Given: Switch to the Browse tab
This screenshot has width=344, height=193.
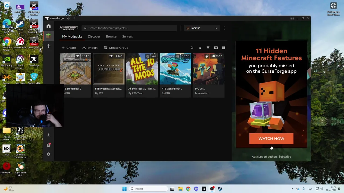Looking at the screenshot, I should [x=111, y=36].
